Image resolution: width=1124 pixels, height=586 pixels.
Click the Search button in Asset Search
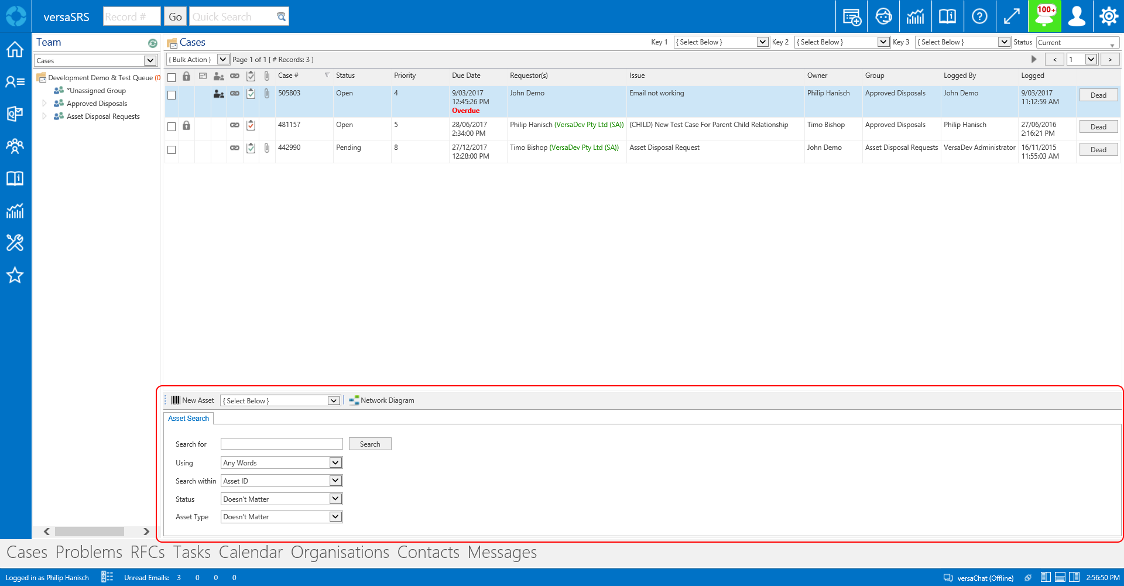click(369, 444)
